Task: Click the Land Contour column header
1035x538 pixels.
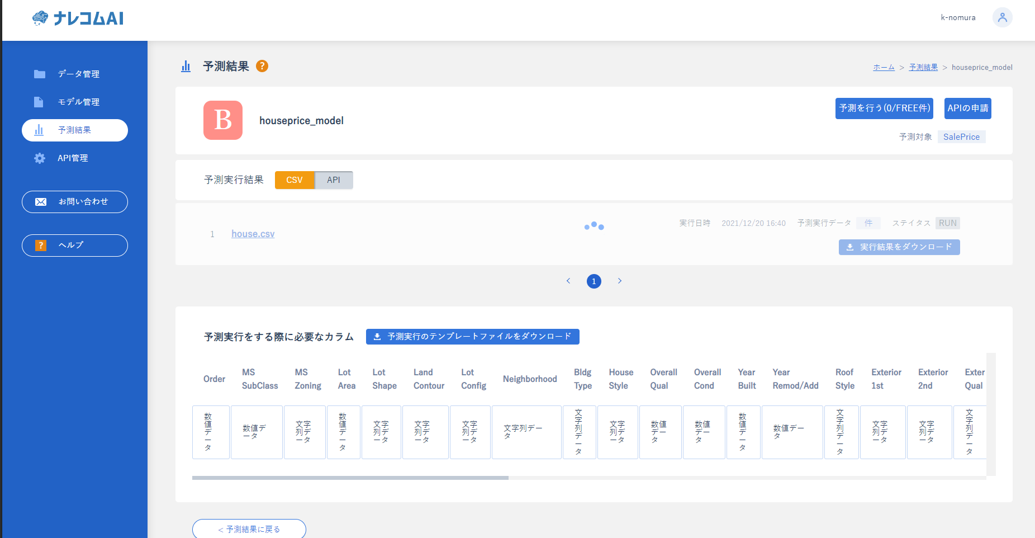Action: pyautogui.click(x=429, y=379)
